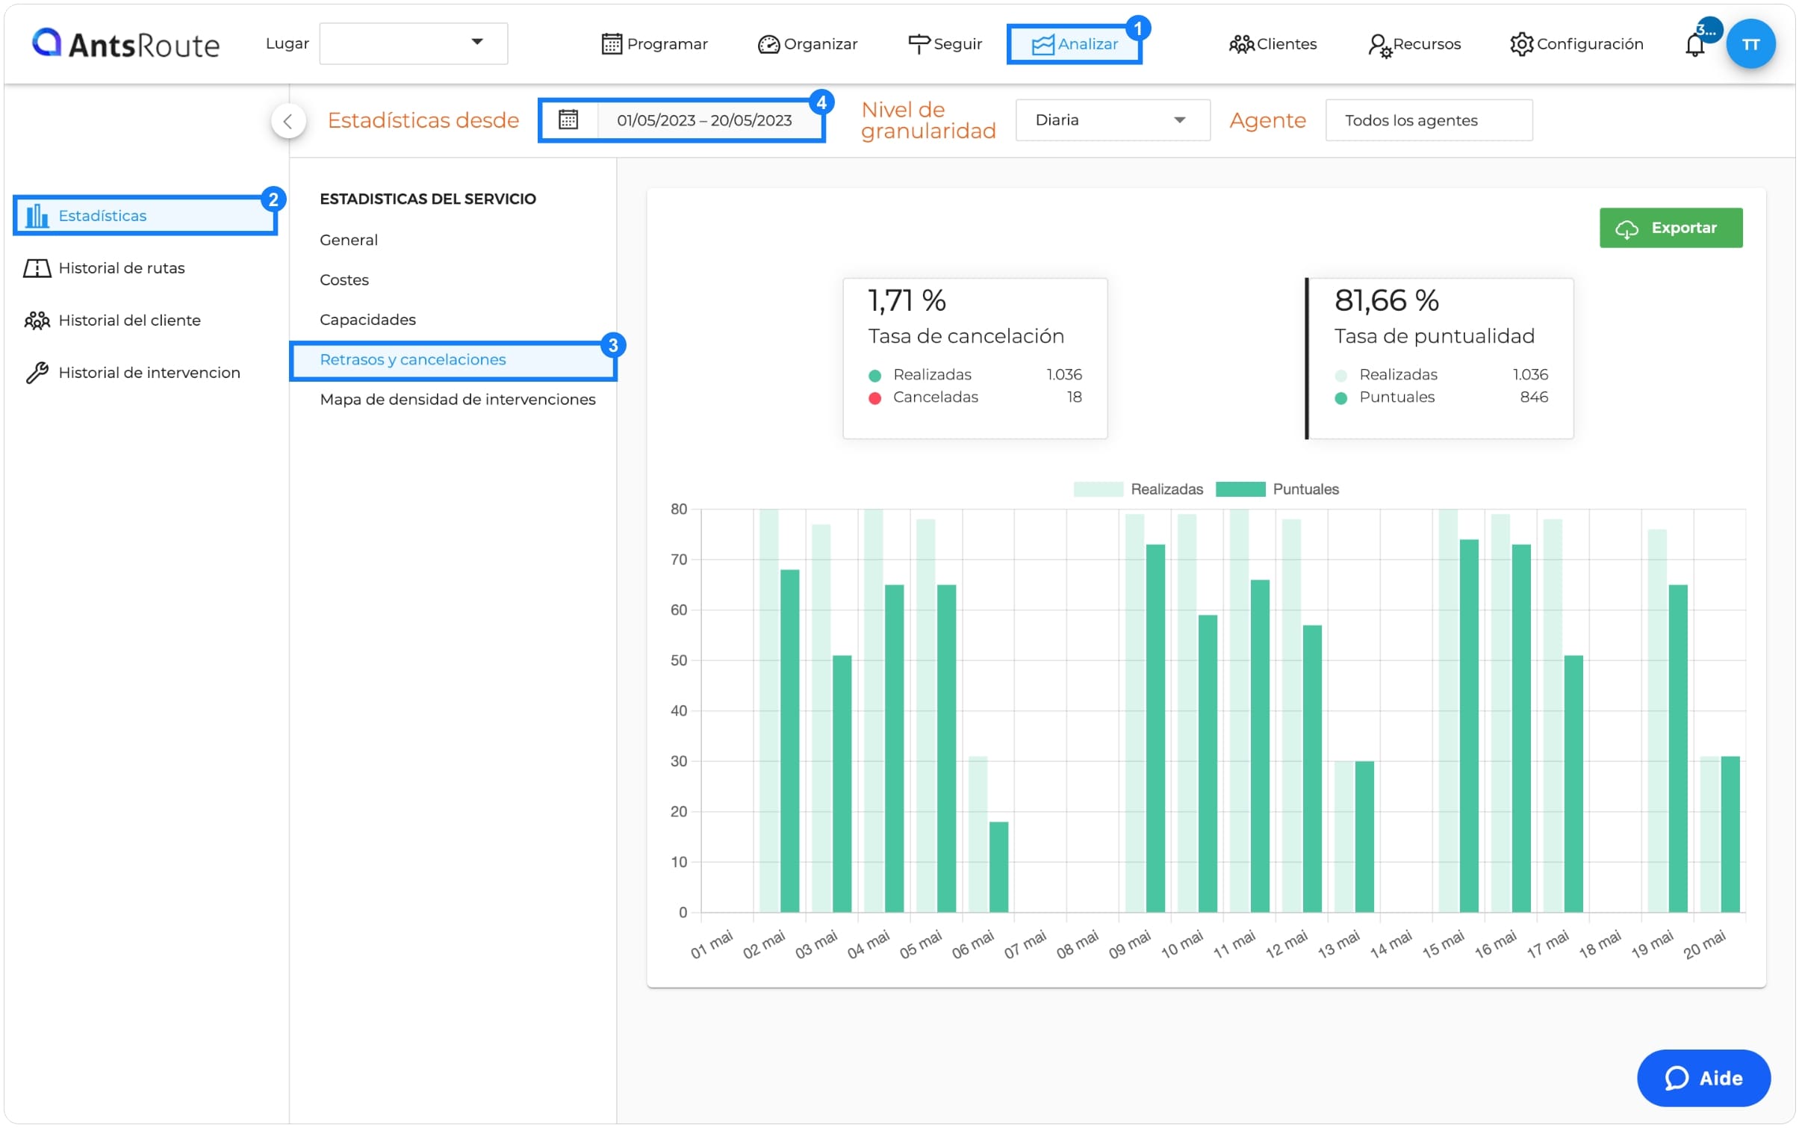Image resolution: width=1799 pixels, height=1128 pixels.
Task: Select General statistics
Action: pyautogui.click(x=349, y=240)
